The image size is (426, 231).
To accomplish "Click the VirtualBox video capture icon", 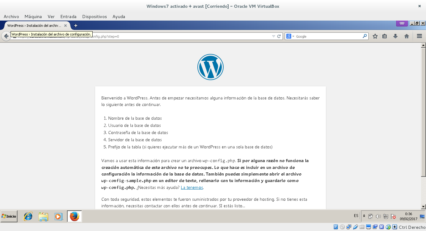I will click(375, 227).
